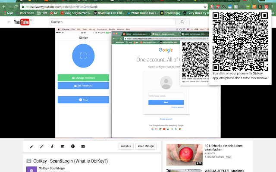Click the dark 'k' extension icon

pyautogui.click(x=260, y=7)
